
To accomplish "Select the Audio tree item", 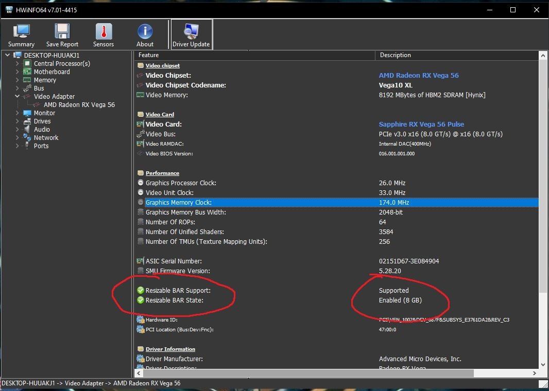I will tap(42, 130).
